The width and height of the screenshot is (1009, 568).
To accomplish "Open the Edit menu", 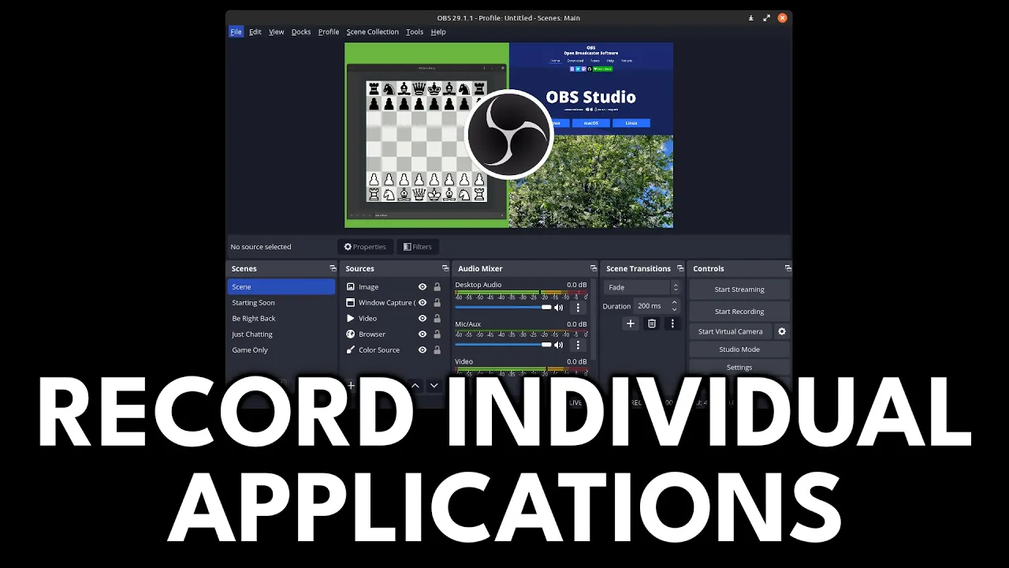I will coord(255,32).
